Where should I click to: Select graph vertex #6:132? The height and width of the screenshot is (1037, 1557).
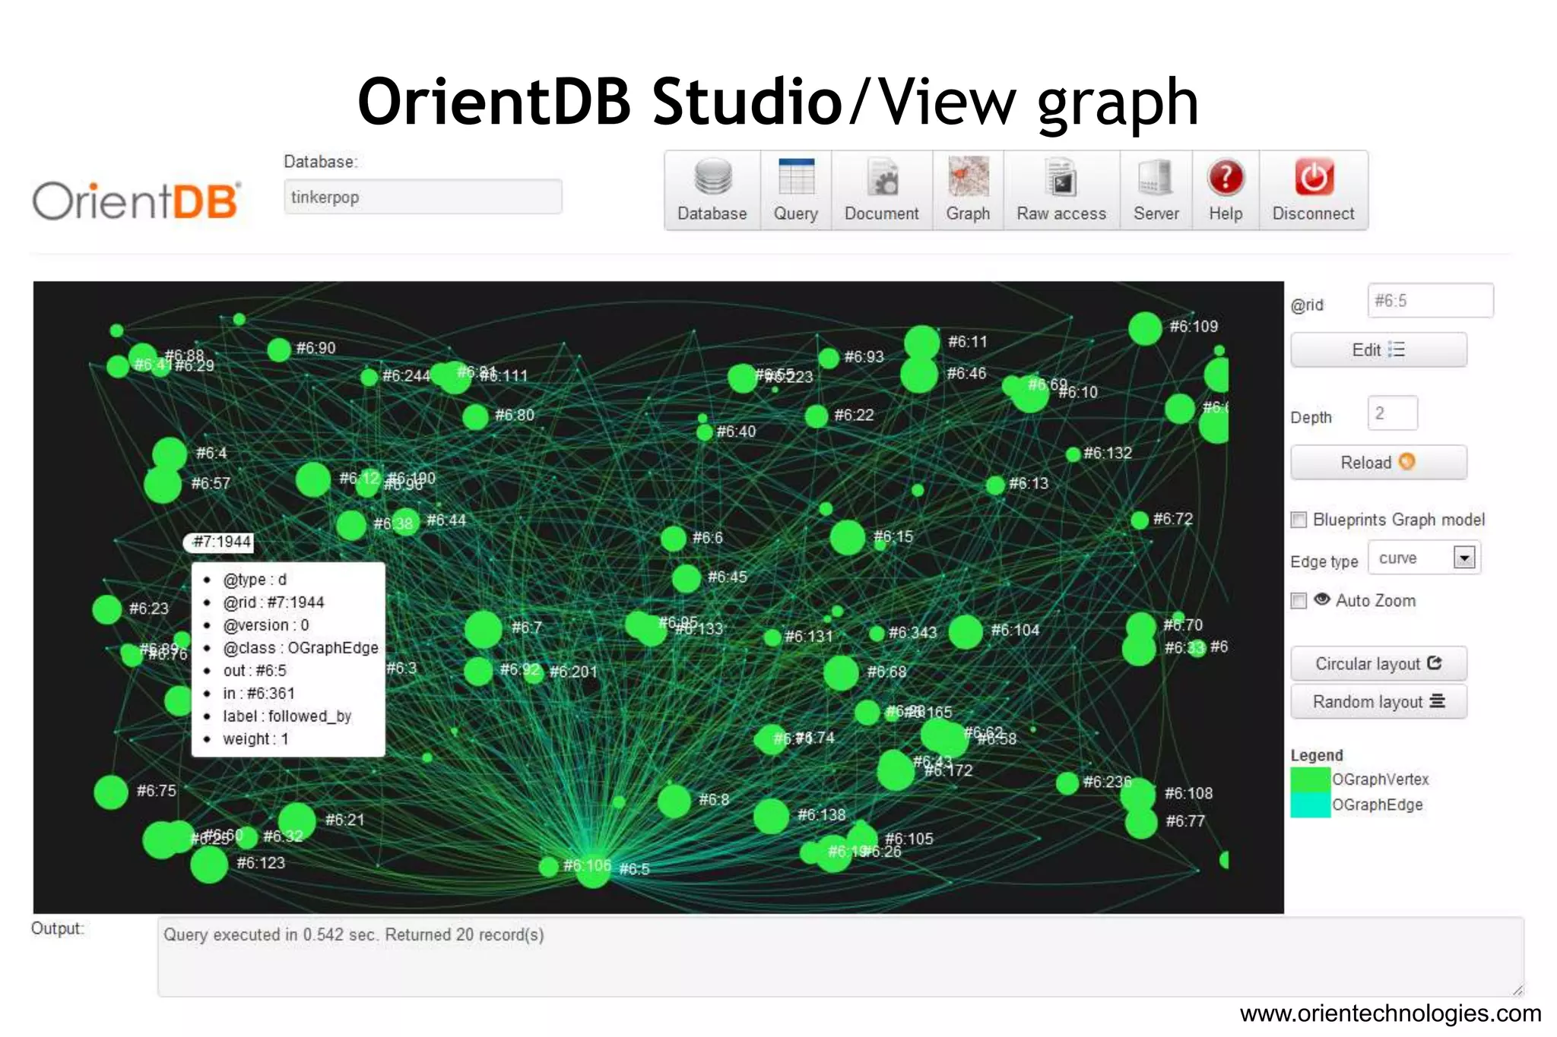[1073, 454]
